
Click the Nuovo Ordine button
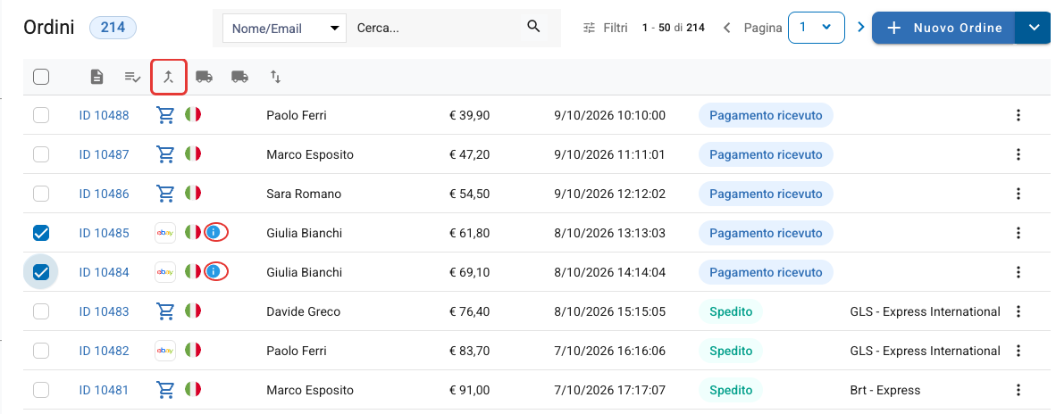coord(943,28)
